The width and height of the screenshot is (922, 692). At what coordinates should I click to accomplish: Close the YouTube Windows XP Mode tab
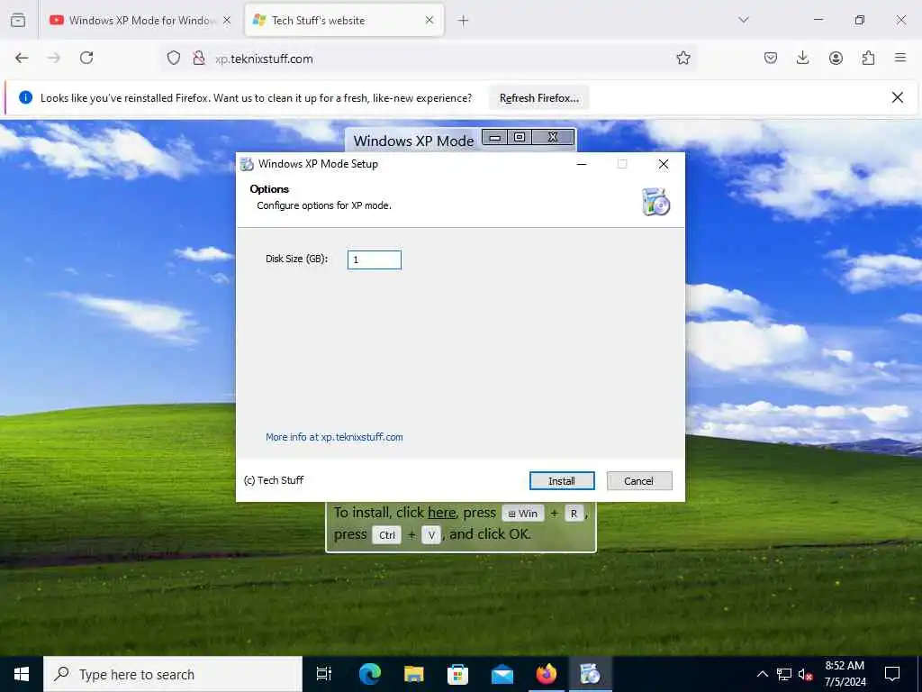(227, 21)
